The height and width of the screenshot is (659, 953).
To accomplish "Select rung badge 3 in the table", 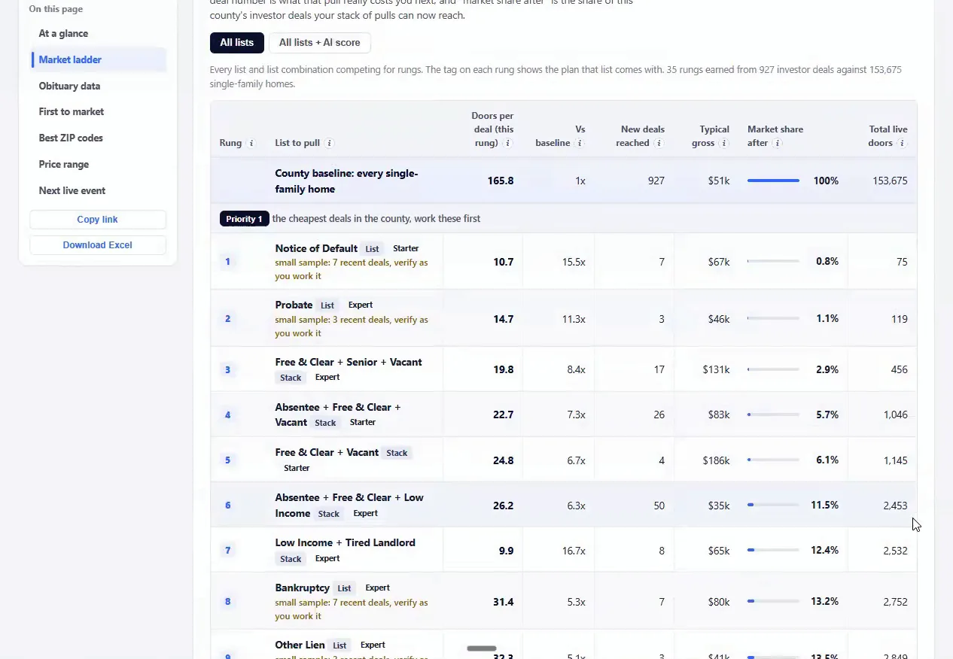I will click(x=227, y=369).
